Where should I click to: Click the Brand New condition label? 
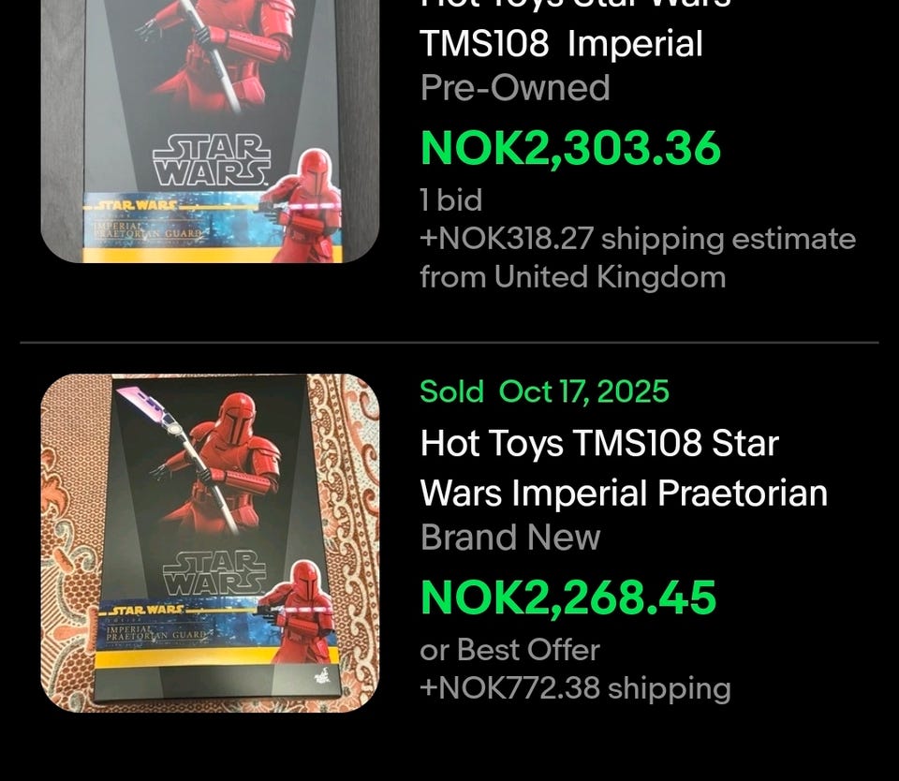coord(509,538)
